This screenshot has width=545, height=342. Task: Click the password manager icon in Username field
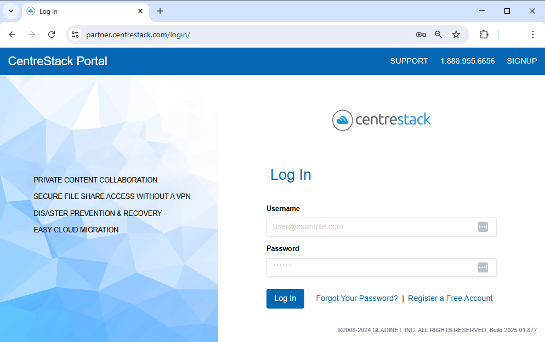tap(482, 227)
